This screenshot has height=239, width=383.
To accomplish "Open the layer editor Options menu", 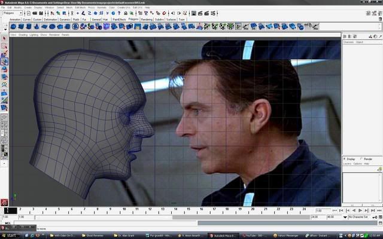I will [x=358, y=164].
